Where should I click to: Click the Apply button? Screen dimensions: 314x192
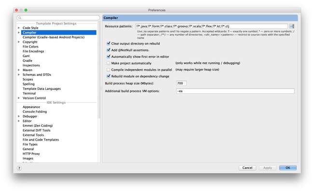268,168
